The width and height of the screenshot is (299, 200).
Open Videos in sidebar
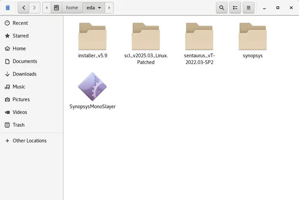[x=31, y=112]
